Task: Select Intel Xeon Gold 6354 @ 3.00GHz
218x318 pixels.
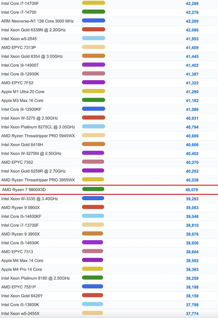Action: pos(32,56)
